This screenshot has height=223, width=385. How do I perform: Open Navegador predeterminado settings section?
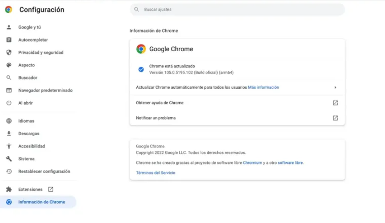tap(45, 90)
